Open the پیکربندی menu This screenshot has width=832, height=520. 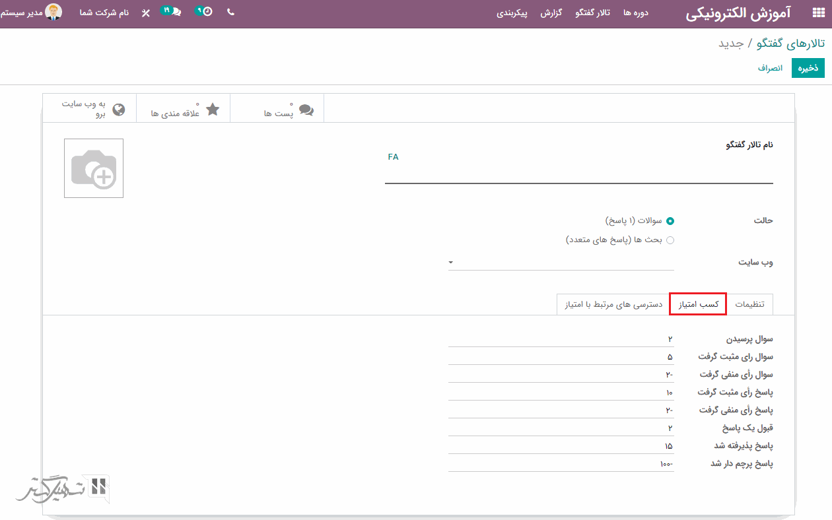512,13
